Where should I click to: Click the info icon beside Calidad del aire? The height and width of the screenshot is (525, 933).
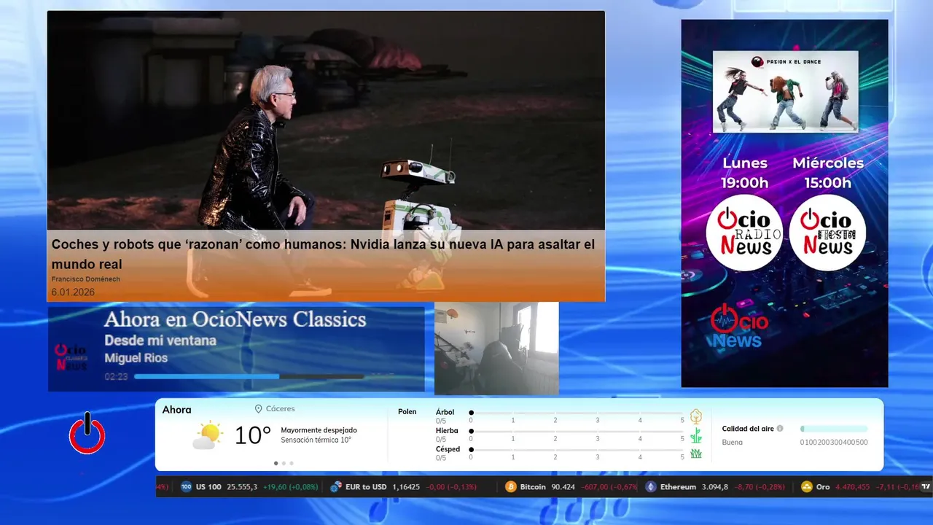pyautogui.click(x=780, y=429)
